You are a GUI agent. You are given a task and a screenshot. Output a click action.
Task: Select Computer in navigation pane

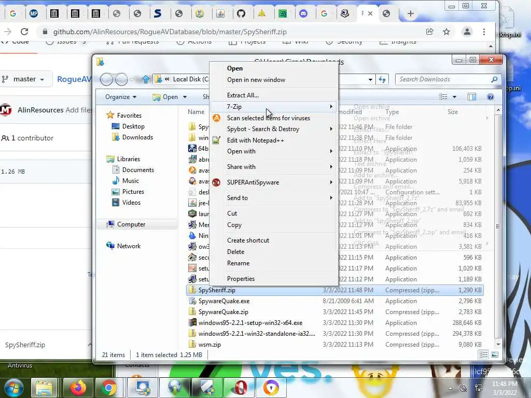(x=137, y=224)
